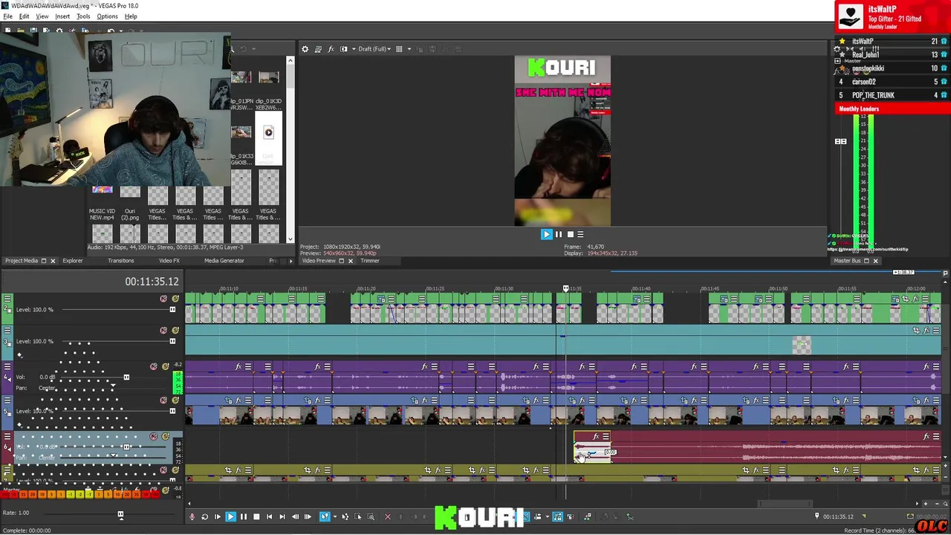The width and height of the screenshot is (951, 535).
Task: Click play from start in transport bar
Action: [x=218, y=516]
